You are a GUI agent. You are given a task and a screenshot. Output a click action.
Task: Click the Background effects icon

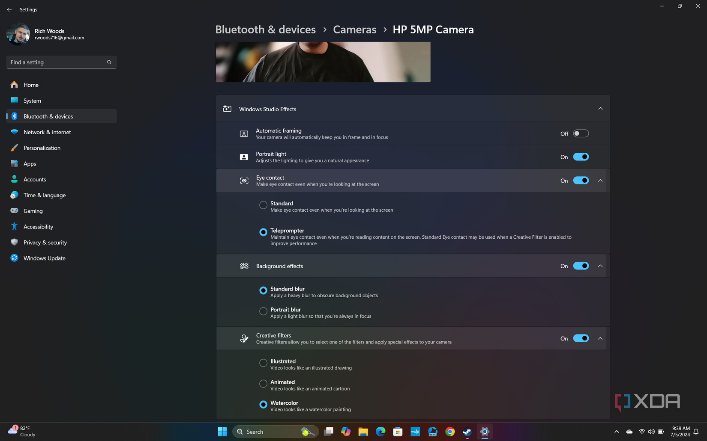pos(244,266)
